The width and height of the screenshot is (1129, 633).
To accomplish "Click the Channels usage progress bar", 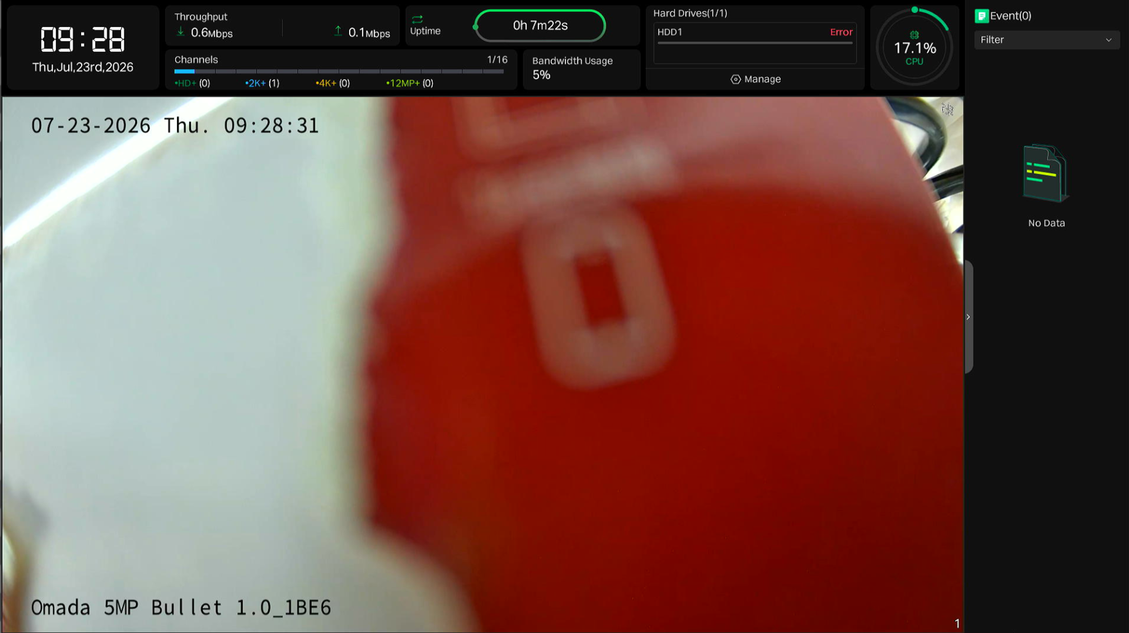I will coord(339,71).
